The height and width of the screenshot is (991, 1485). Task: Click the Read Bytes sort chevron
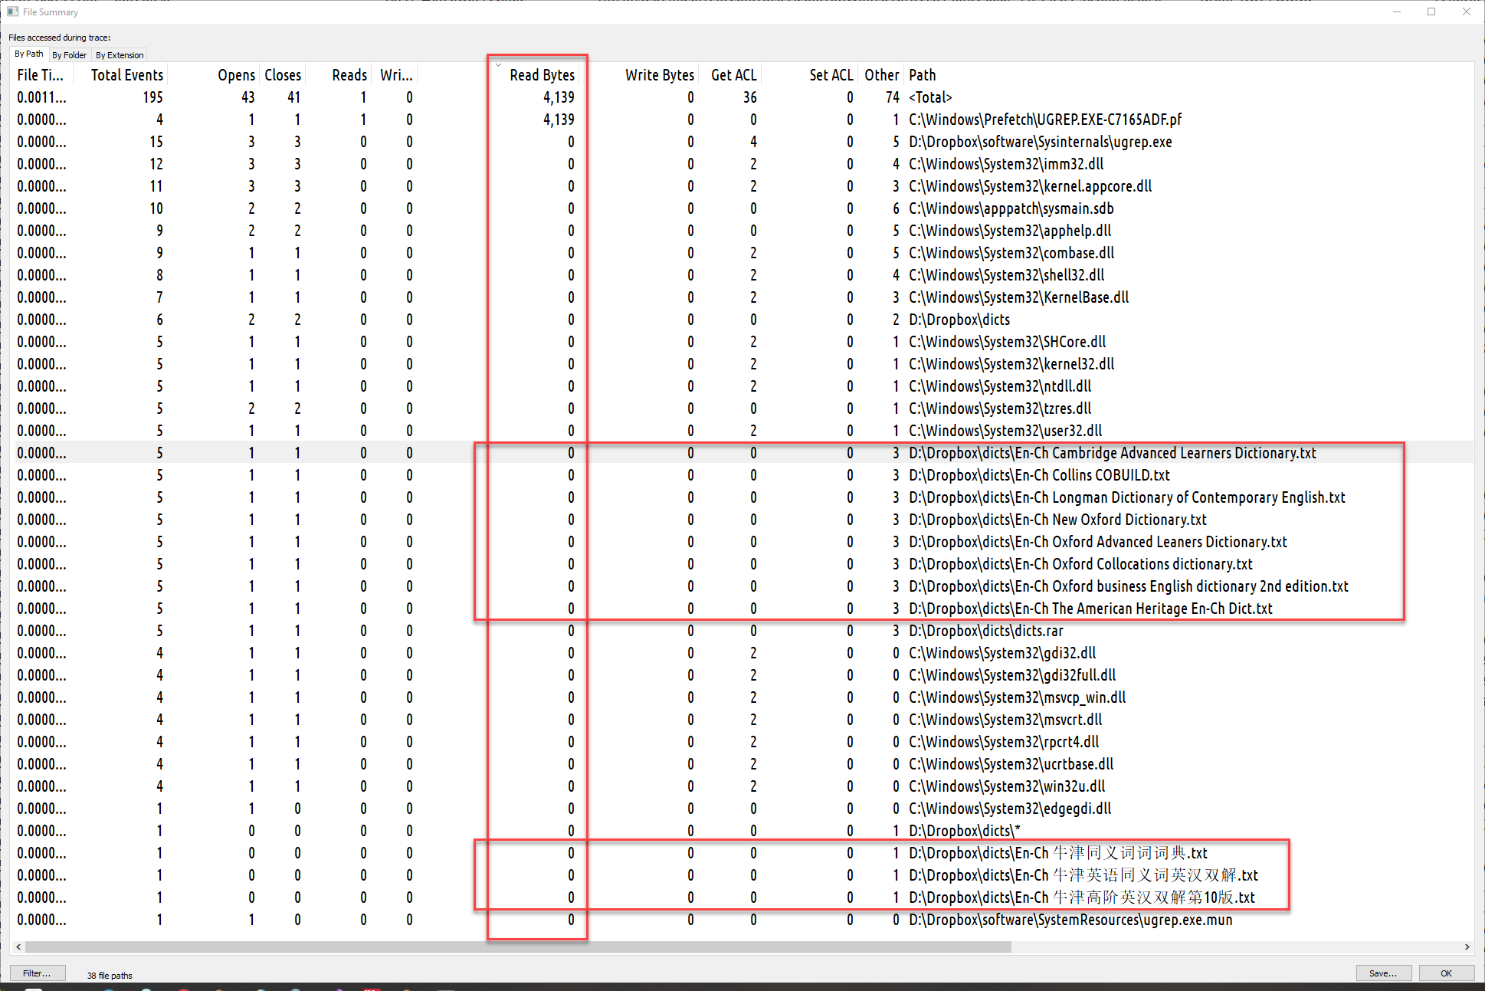[499, 64]
